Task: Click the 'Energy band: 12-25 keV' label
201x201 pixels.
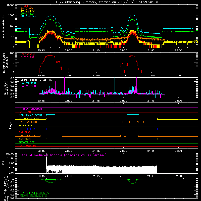Action: click(x=36, y=80)
